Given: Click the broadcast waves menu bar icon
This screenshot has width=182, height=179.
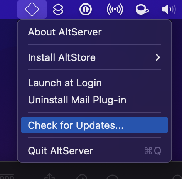Looking at the screenshot, I should (115, 9).
